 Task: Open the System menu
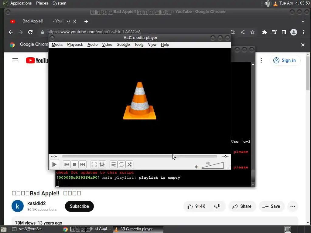59,3
